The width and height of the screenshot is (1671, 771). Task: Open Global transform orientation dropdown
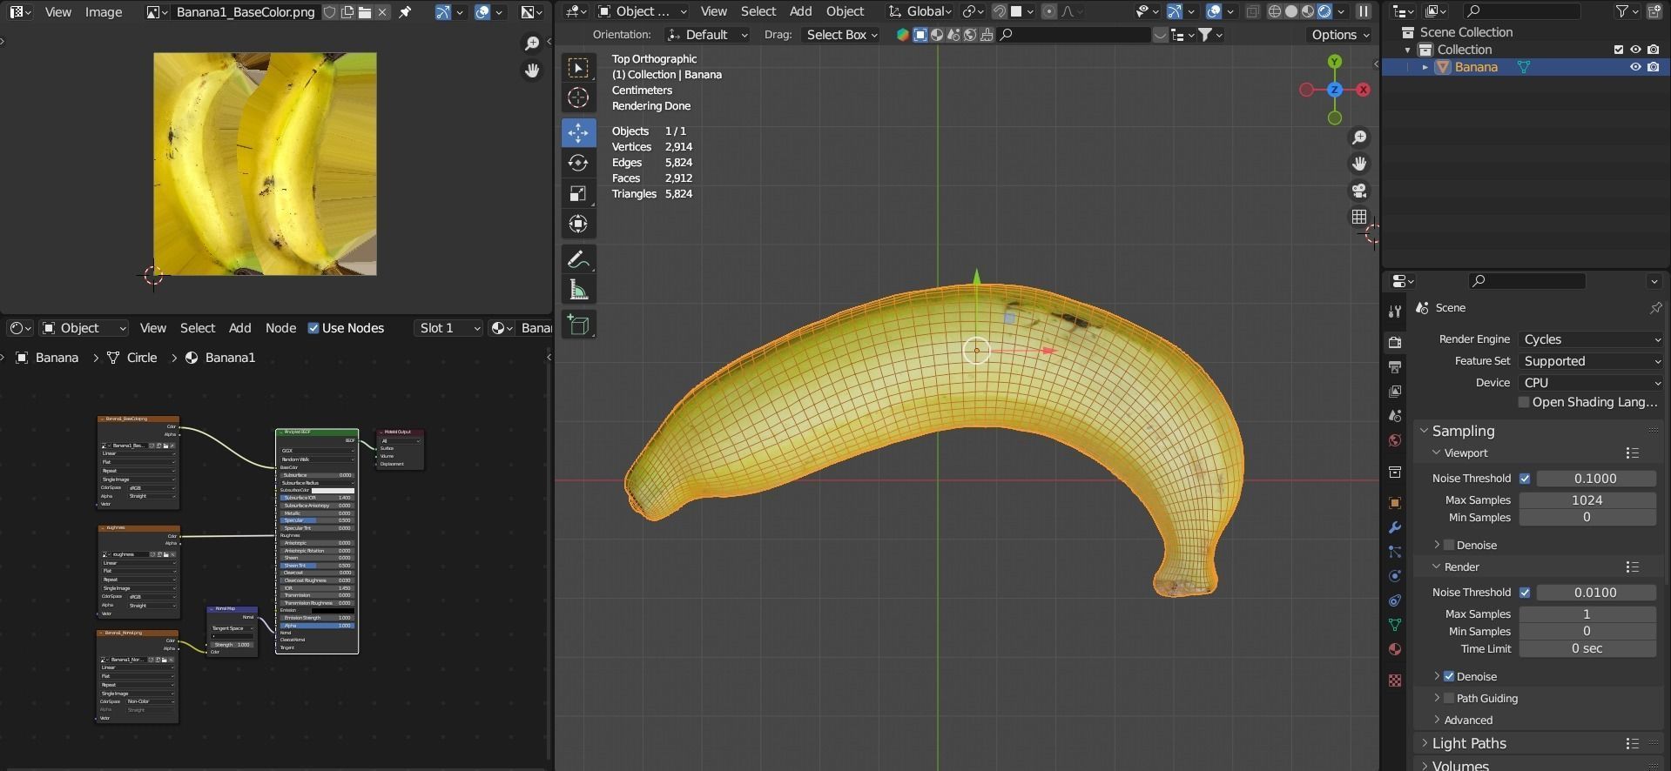tap(919, 11)
